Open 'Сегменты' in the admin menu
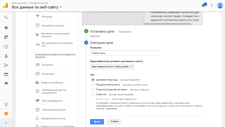Viewport: 225px width, 127px height. [x=47, y=65]
